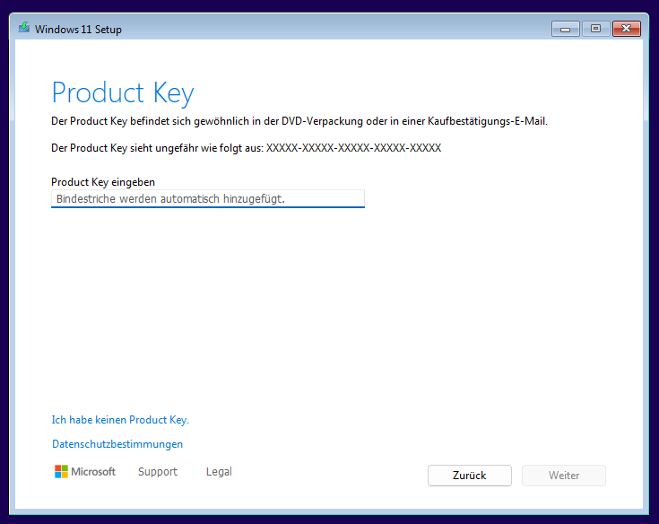This screenshot has height=524, width=659.
Task: Click 'Der Product Key sieht ungefähr' sentence
Action: pyautogui.click(x=157, y=148)
